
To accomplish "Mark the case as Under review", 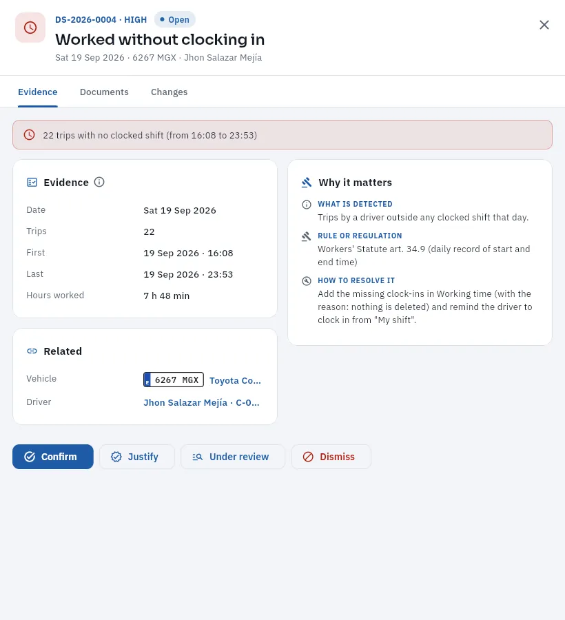I will (x=233, y=457).
